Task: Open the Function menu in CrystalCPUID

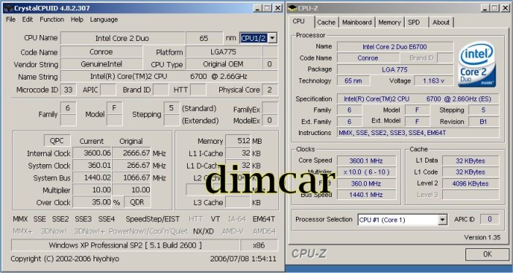Action: coord(52,20)
